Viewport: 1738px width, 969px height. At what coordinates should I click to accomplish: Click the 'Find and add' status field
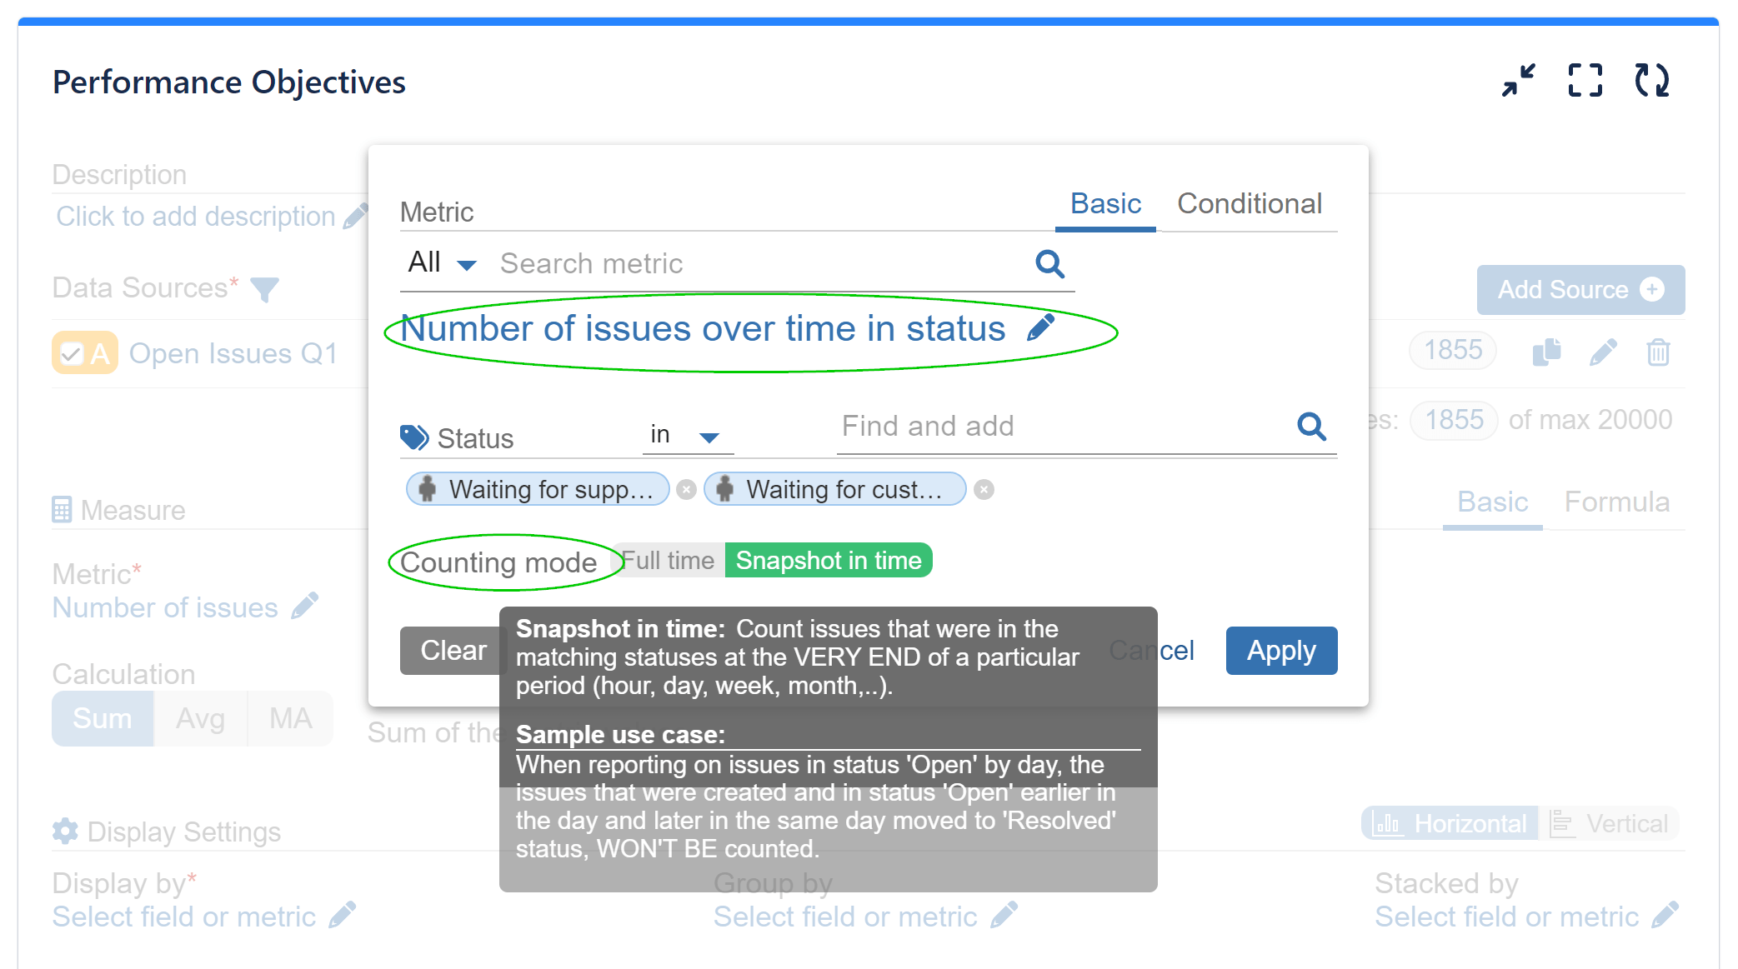tap(928, 427)
